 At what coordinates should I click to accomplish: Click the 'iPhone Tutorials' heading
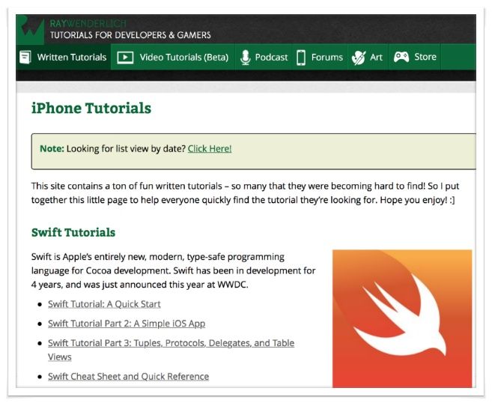(x=91, y=108)
